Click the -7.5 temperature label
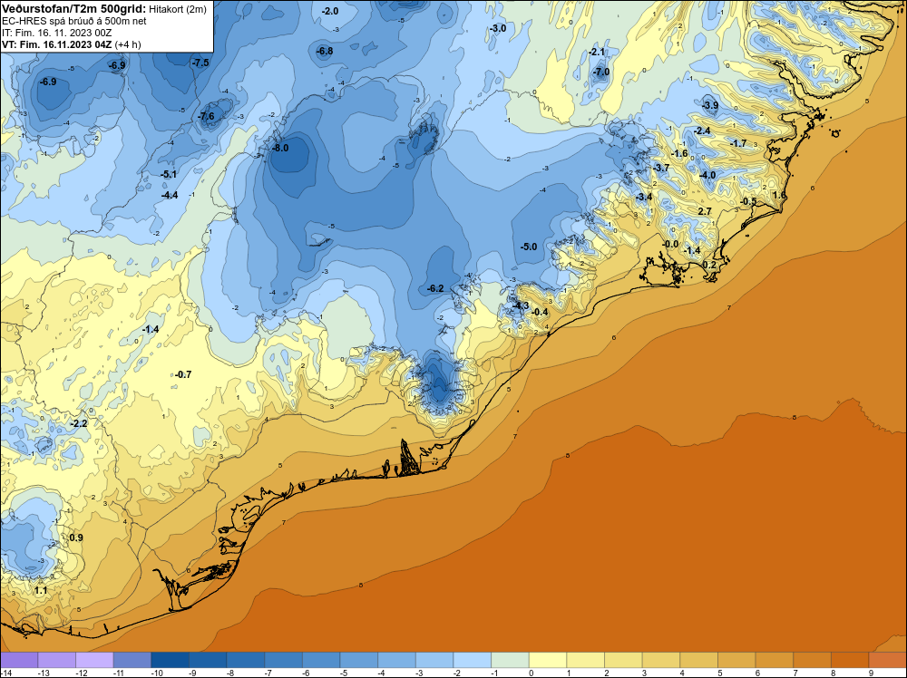 (200, 63)
